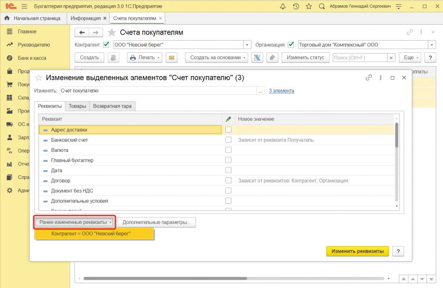Open the Возвратная тара tab

click(x=113, y=106)
